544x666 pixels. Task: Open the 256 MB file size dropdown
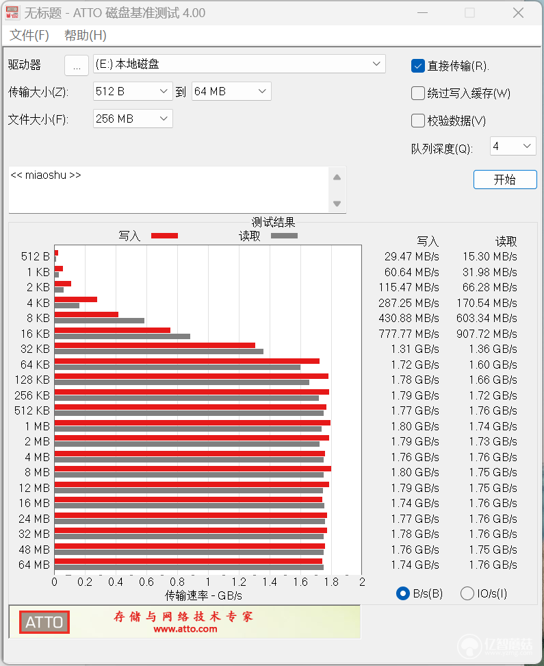point(132,119)
